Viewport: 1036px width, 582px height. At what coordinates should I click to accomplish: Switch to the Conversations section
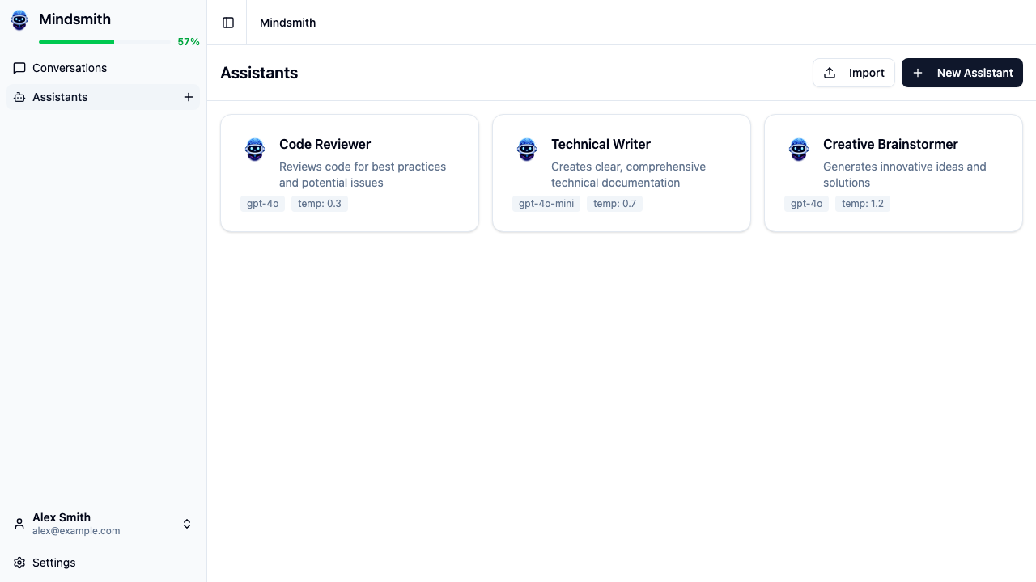pyautogui.click(x=70, y=68)
